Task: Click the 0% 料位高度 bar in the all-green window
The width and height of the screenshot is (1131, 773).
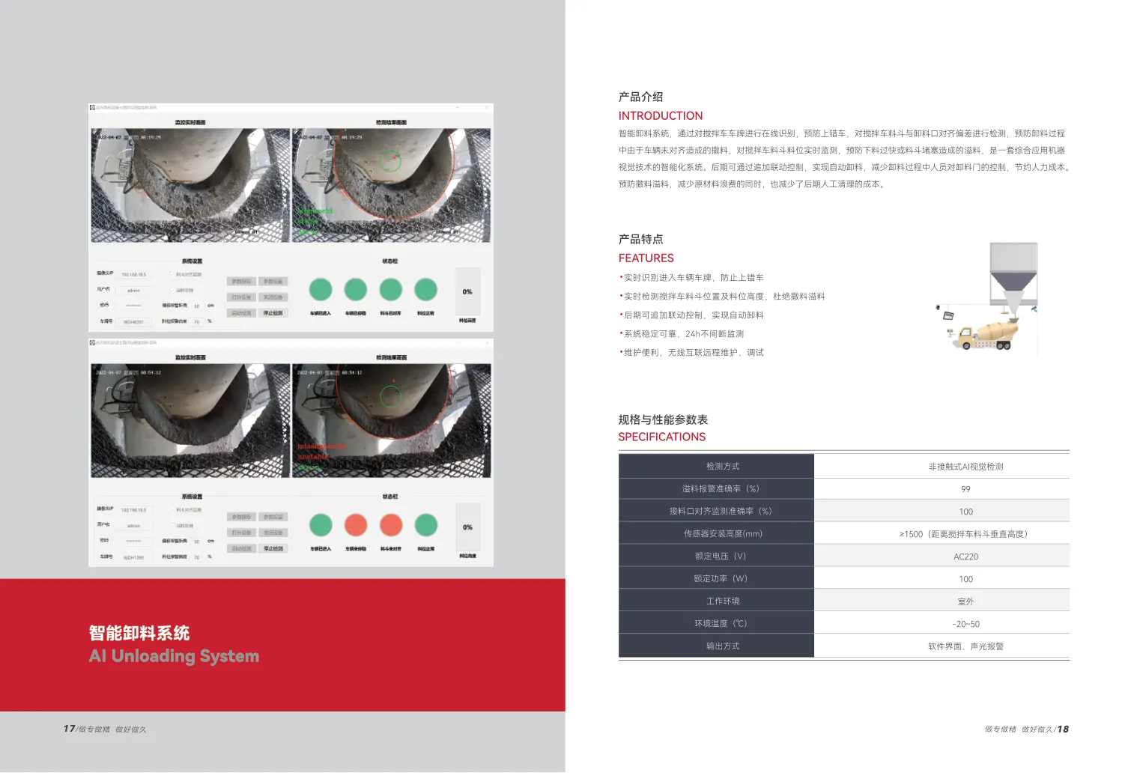Action: click(x=467, y=292)
